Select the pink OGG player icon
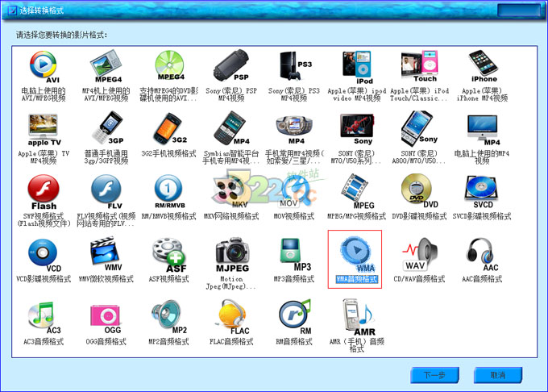This screenshot has width=548, height=392. [x=106, y=319]
